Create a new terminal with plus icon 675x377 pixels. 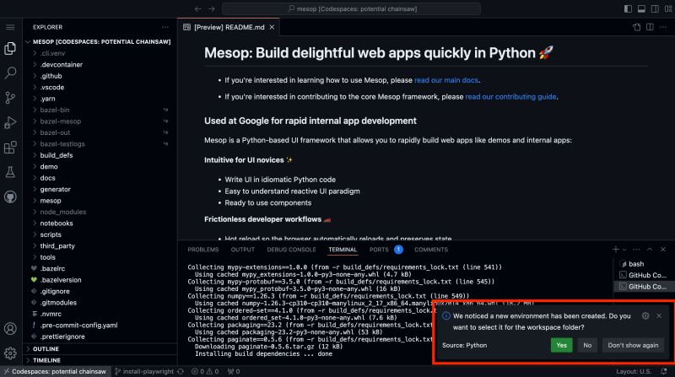[x=616, y=249]
